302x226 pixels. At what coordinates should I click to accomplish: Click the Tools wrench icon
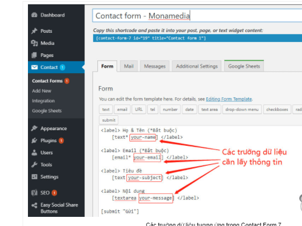pos(34,165)
